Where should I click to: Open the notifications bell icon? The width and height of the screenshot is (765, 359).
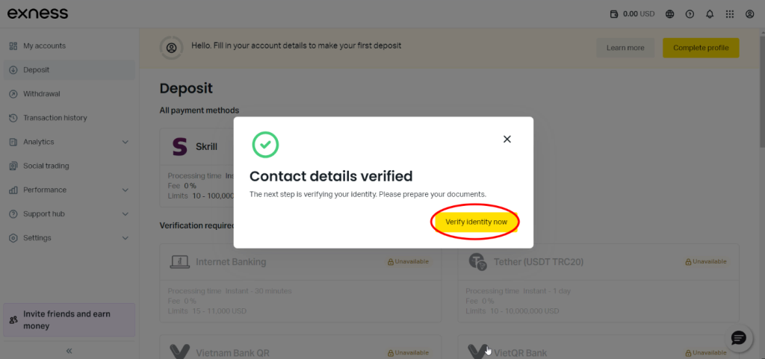[710, 13]
